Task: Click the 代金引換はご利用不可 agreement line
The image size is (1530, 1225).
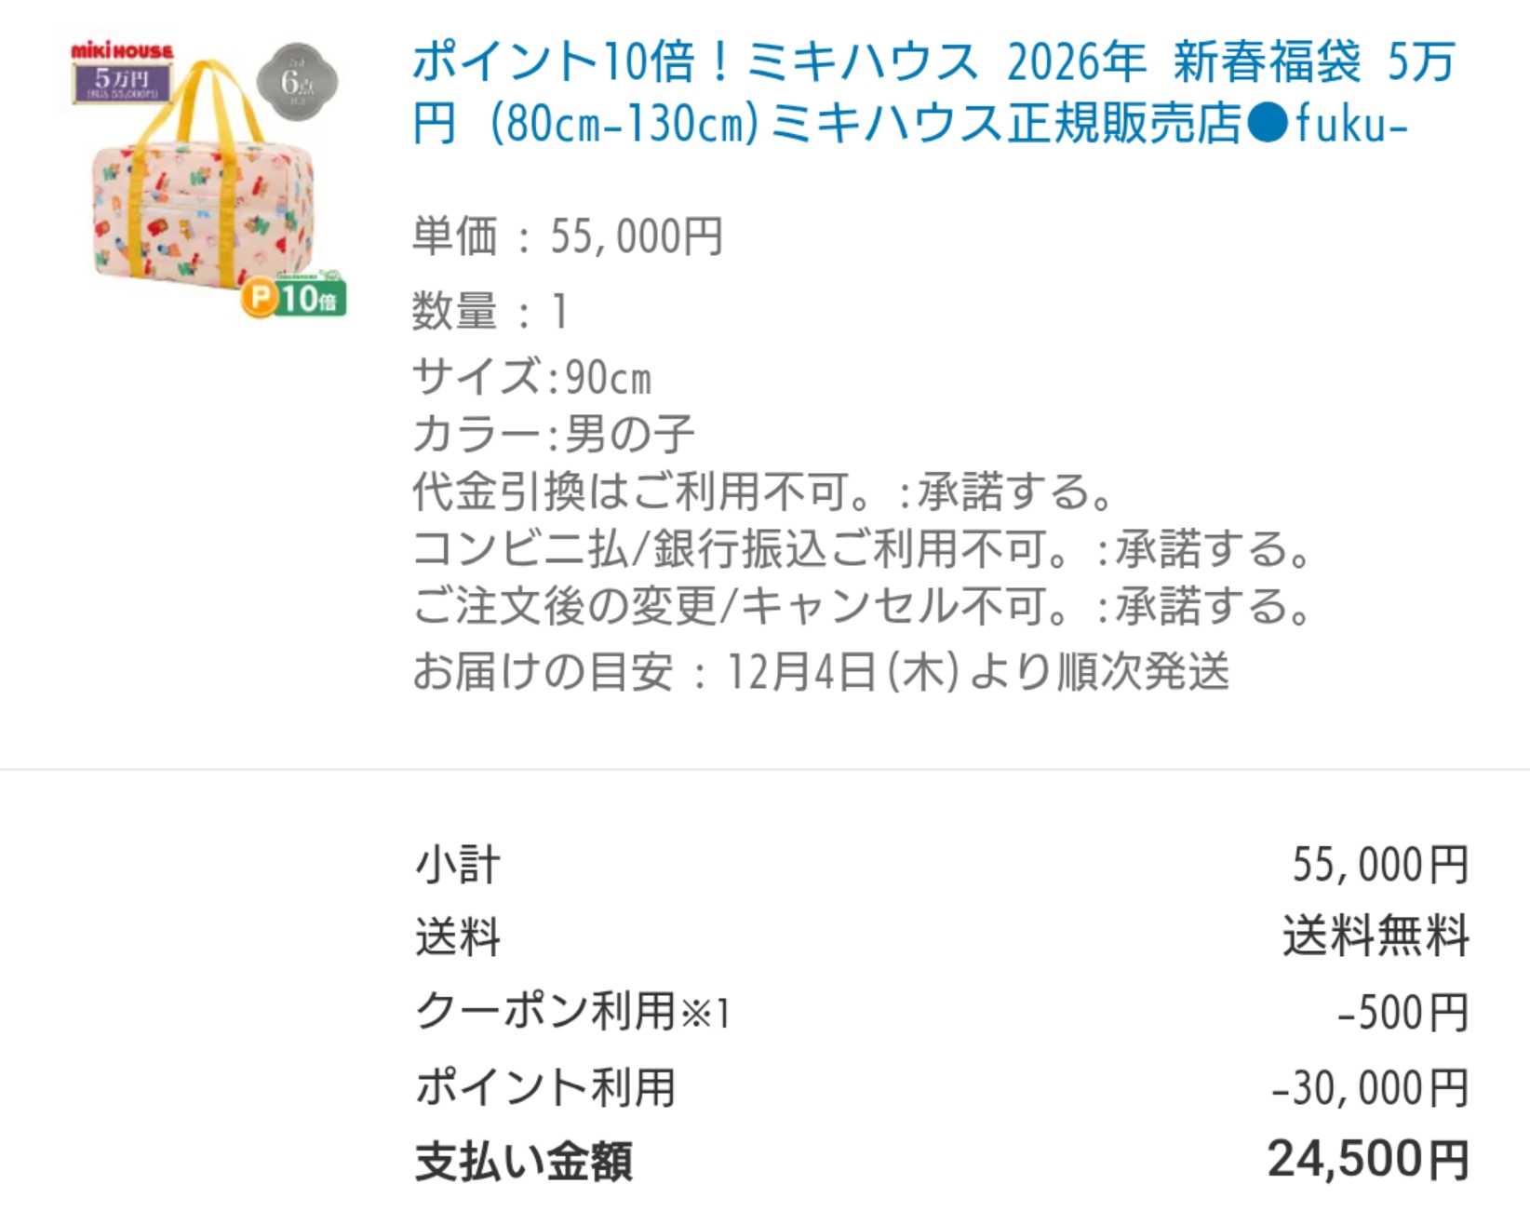Action: 763,491
